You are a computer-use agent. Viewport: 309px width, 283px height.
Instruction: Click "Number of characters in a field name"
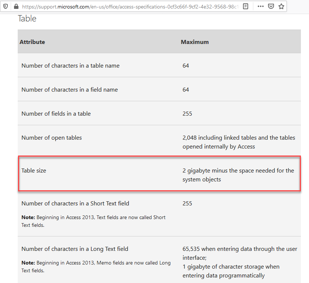70,89
